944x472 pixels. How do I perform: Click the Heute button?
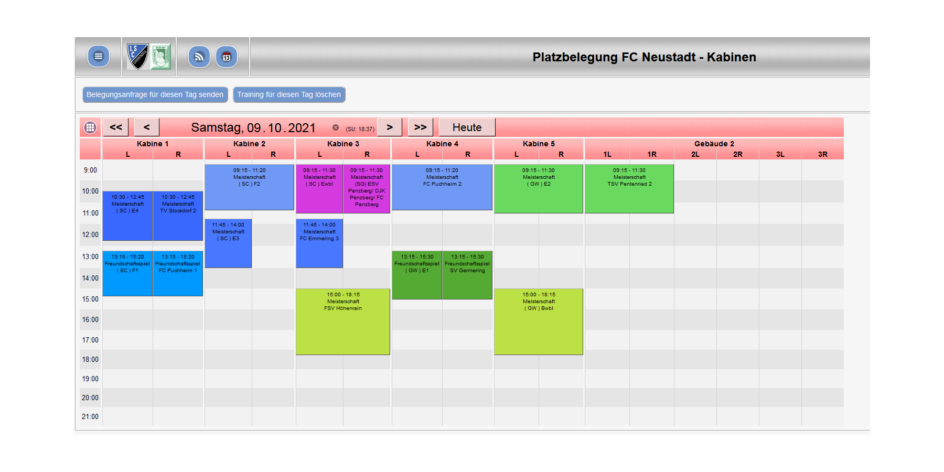tap(467, 127)
